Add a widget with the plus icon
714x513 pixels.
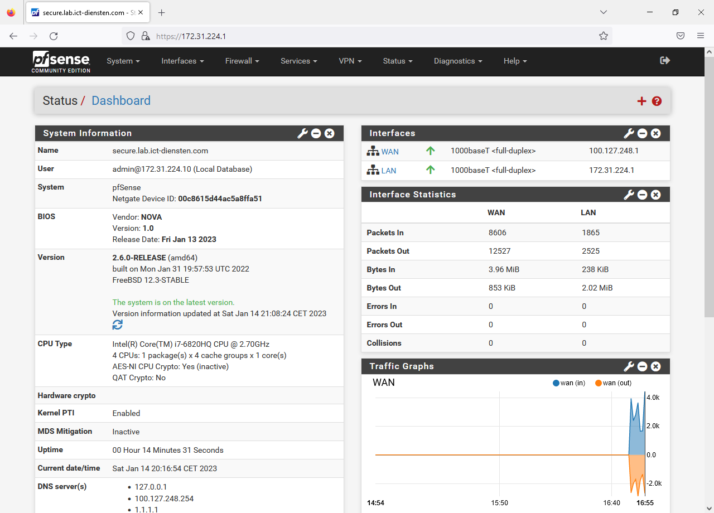click(641, 101)
